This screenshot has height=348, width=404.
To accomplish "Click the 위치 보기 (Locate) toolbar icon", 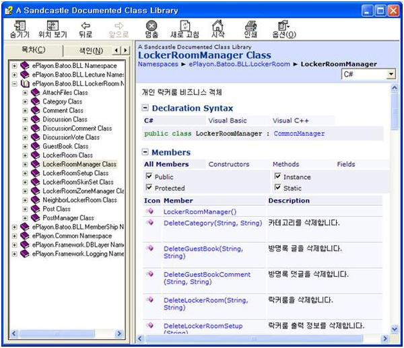I will (x=53, y=26).
